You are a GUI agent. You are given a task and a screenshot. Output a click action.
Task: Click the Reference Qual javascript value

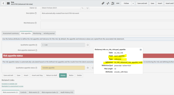pos(123,65)
